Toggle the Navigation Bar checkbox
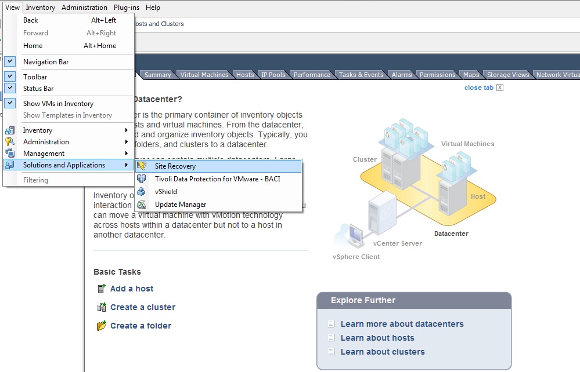The width and height of the screenshot is (580, 372). click(x=10, y=61)
